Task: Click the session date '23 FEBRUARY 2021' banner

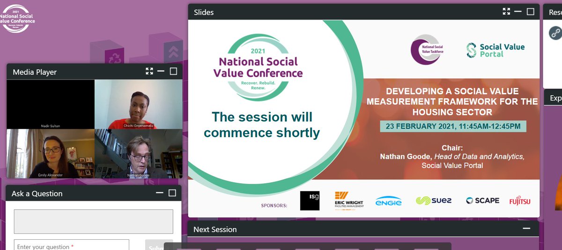Action: click(453, 126)
